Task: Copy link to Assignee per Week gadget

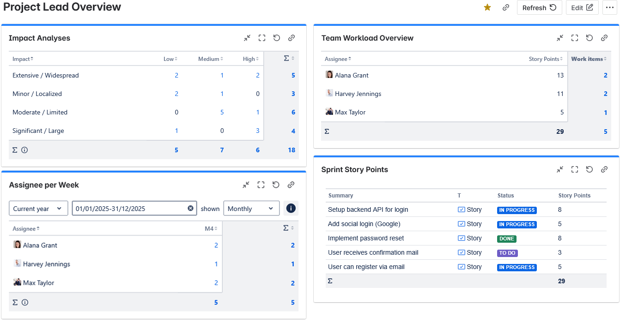Action: pos(291,185)
